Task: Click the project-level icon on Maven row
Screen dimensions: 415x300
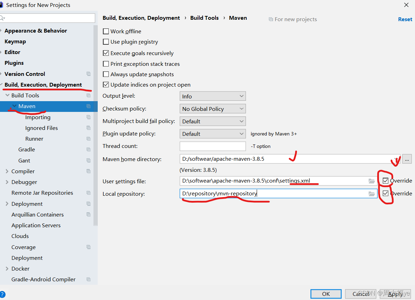Action: coord(88,106)
